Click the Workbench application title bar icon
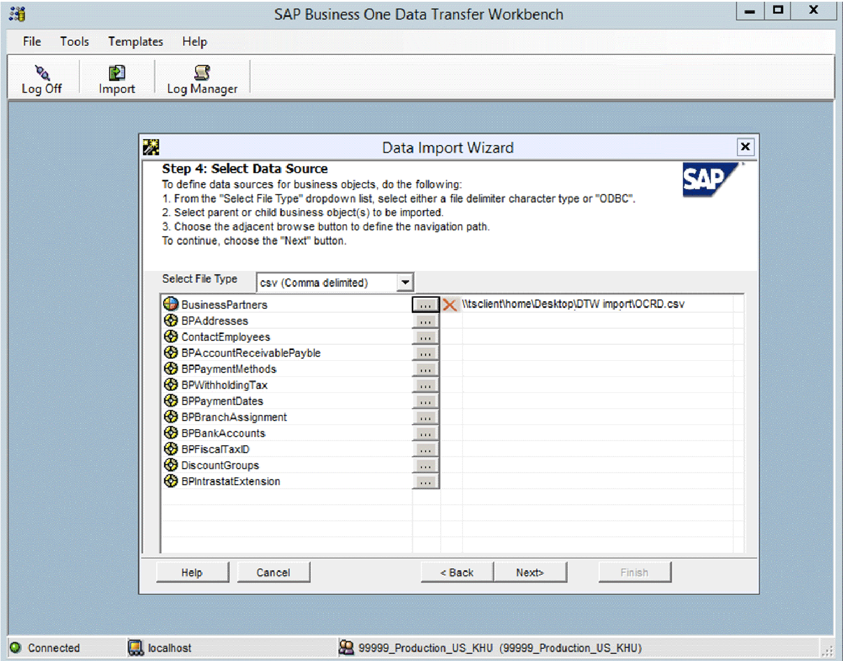This screenshot has width=843, height=661. pos(18,14)
